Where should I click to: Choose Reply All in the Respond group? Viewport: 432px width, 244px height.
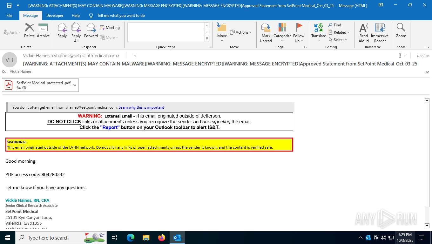click(76, 33)
